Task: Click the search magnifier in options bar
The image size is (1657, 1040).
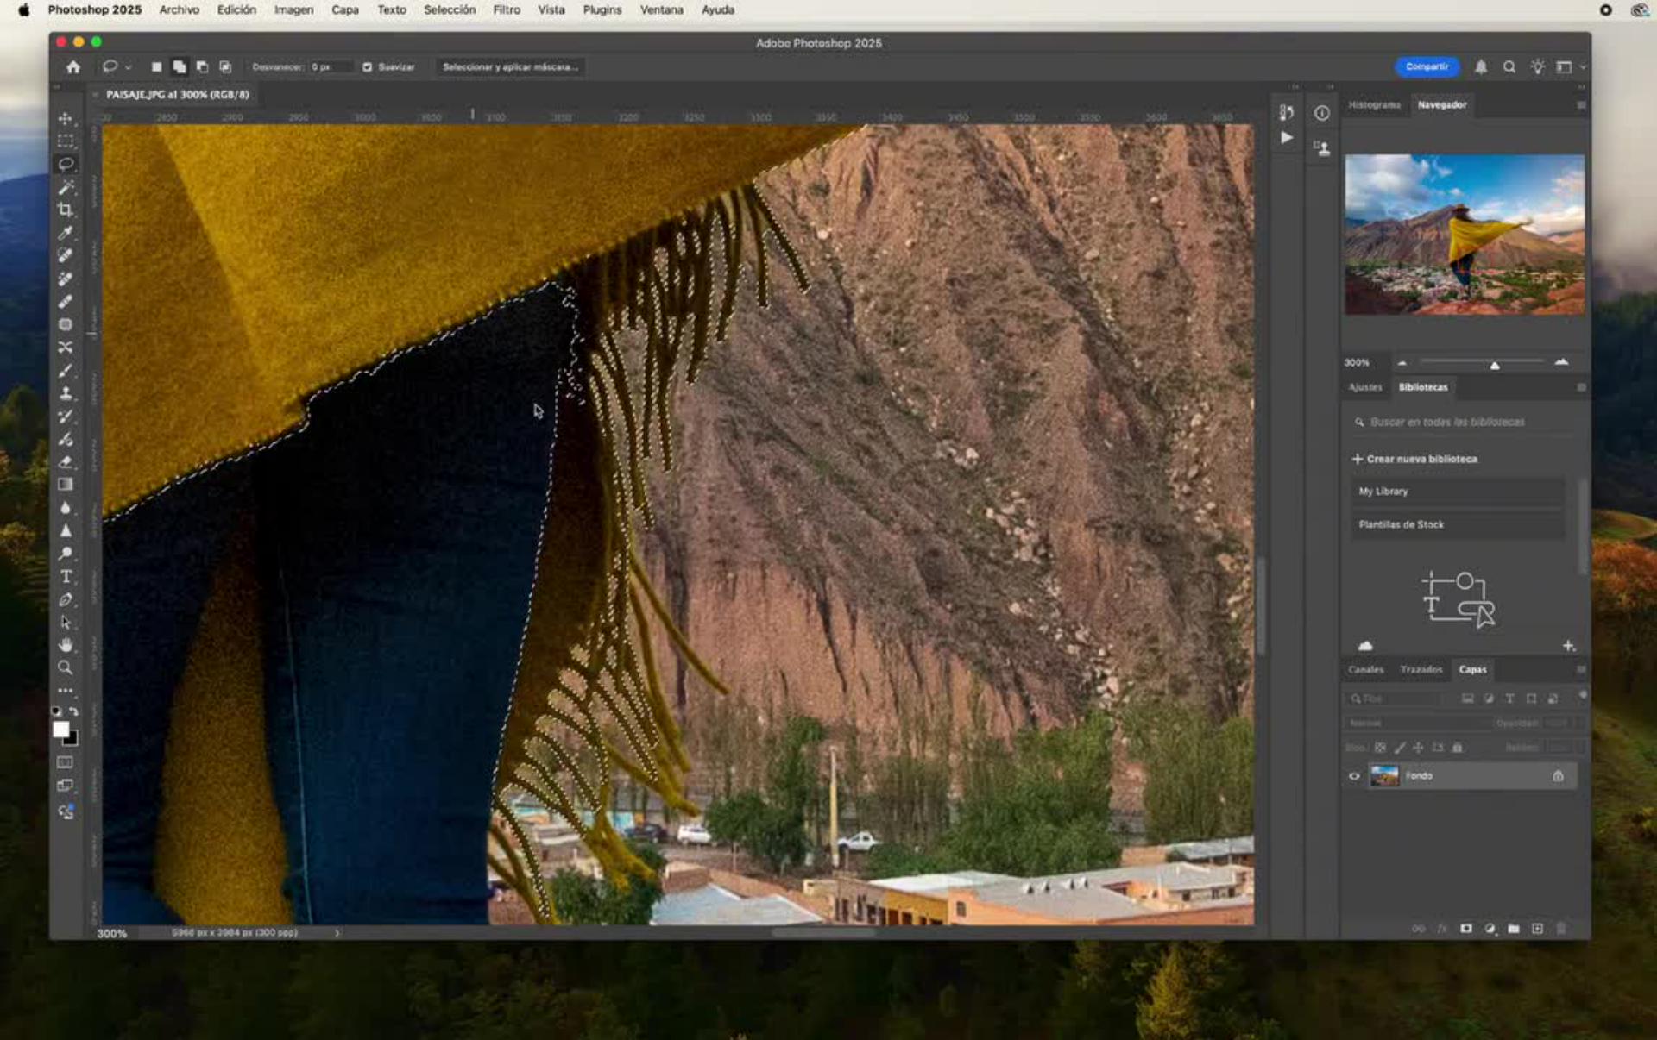Action: (x=1509, y=66)
